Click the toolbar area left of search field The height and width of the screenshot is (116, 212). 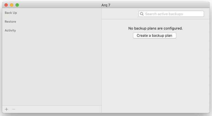[120, 14]
